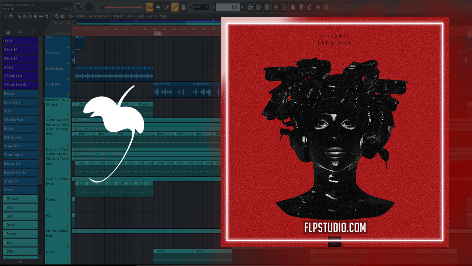Select the Zoom magnifier tool
472x266 pixels.
[x=57, y=16]
